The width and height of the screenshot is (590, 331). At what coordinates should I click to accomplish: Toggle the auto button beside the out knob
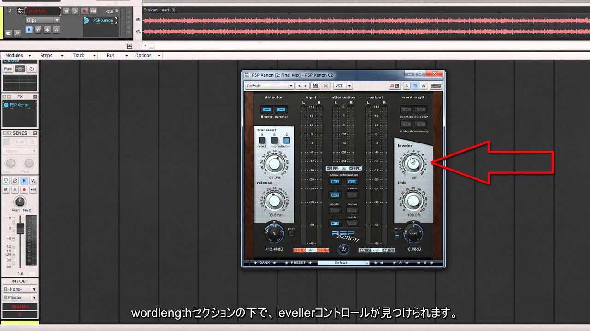(397, 233)
